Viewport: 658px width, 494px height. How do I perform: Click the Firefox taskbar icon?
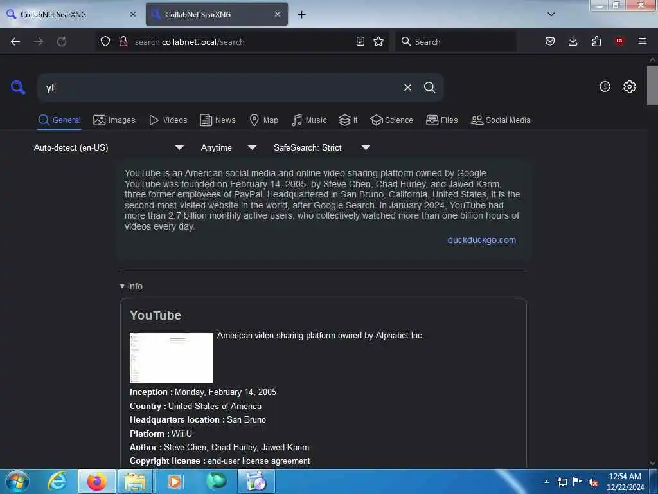(97, 481)
